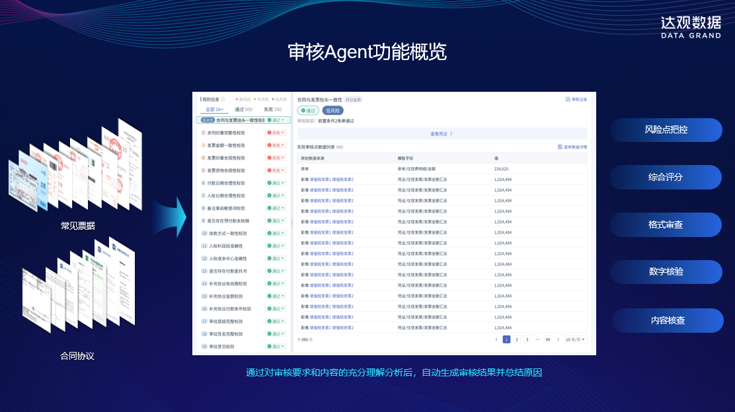Switch to the 失败 200 tab
735x412 pixels.
(272, 110)
